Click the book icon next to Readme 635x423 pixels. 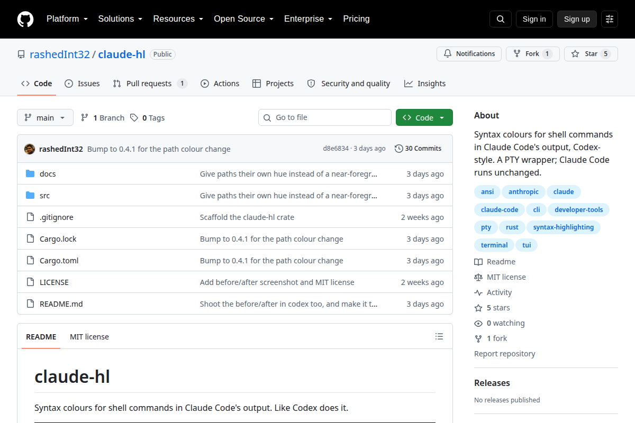click(478, 262)
